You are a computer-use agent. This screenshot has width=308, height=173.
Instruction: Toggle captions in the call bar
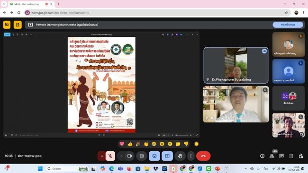click(142, 156)
